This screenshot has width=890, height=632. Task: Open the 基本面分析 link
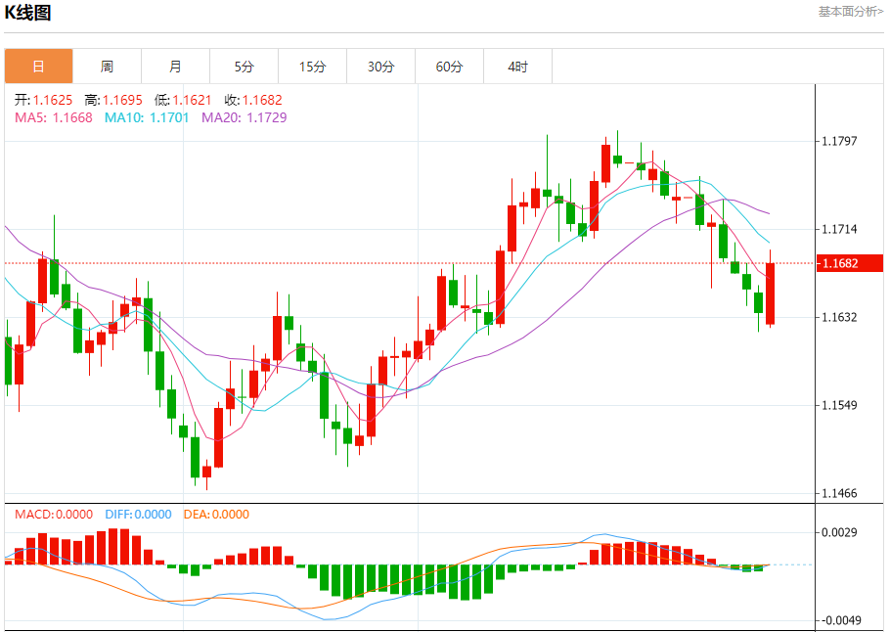pos(849,12)
